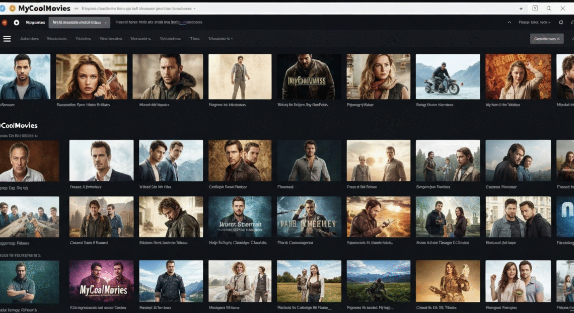Viewport: 574px width, 313px height.
Task: Select the "Thes" navigation tab
Action: tap(194, 39)
